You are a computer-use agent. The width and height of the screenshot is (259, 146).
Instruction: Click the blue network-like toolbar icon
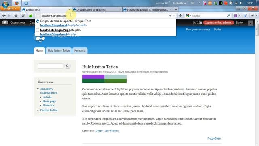pos(245,16)
